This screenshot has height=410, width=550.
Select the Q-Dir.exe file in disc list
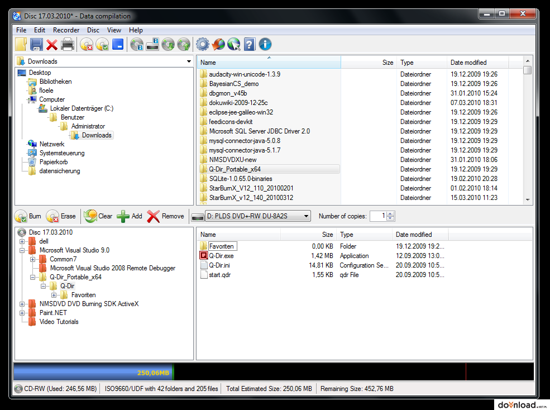(221, 256)
